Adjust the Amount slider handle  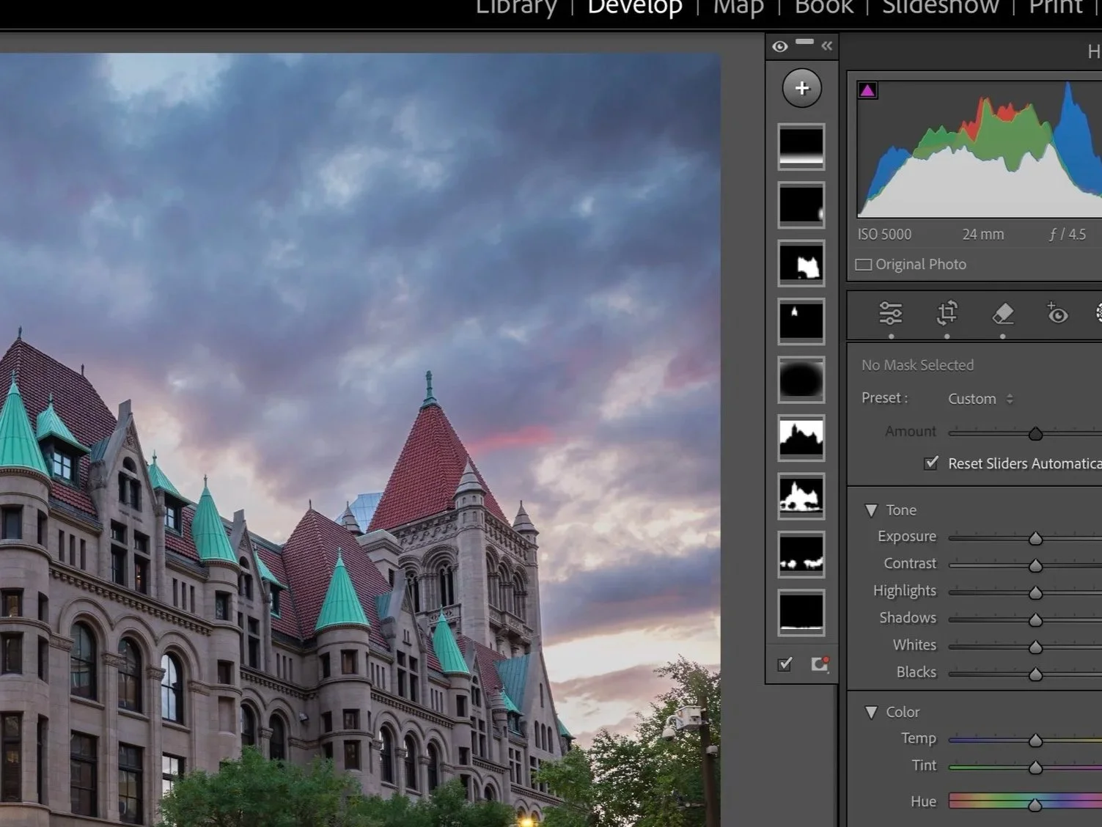(x=1035, y=433)
